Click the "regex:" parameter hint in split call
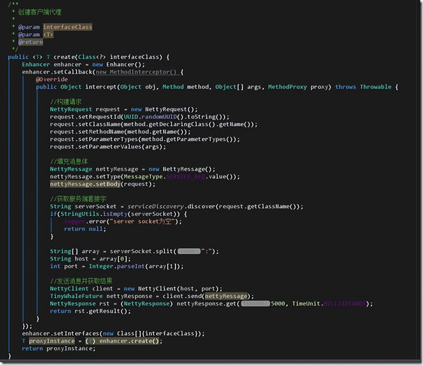The height and width of the screenshot is (365, 423). (x=189, y=251)
